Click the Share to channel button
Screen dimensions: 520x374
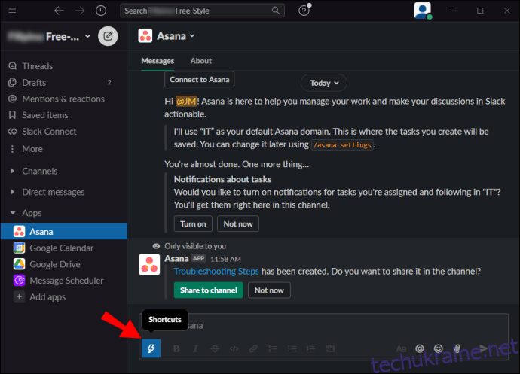coord(208,290)
